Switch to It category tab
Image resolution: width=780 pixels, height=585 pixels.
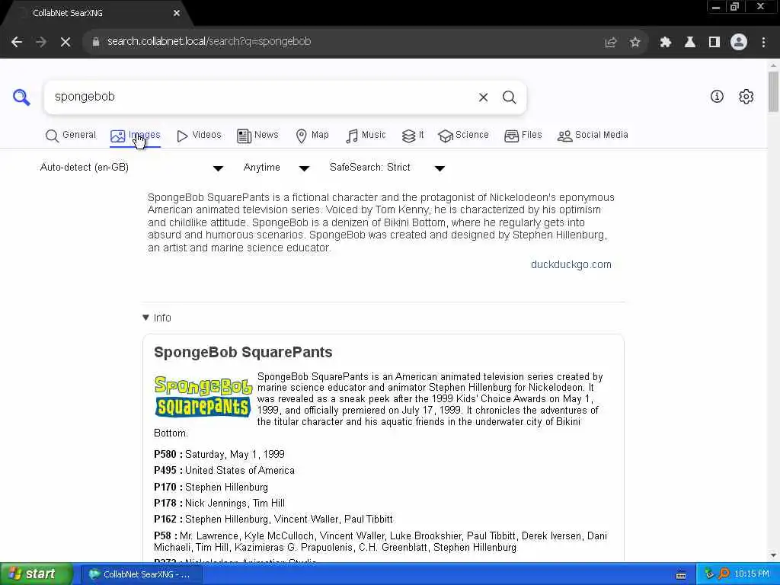click(x=413, y=136)
